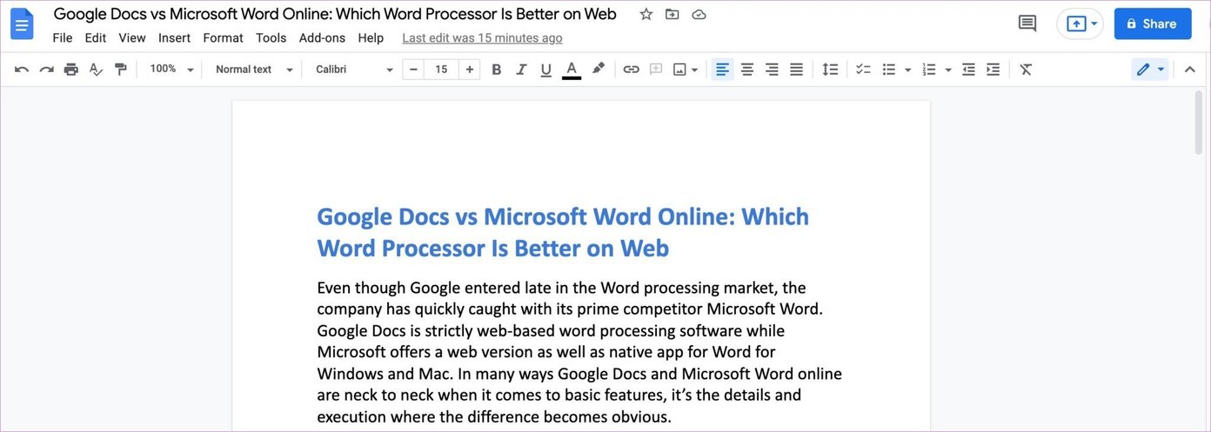
Task: Open the present dropdown arrow
Action: [x=1094, y=24]
